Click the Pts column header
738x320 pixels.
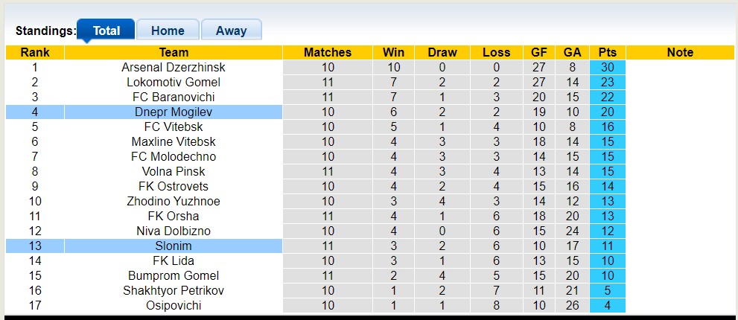point(607,52)
